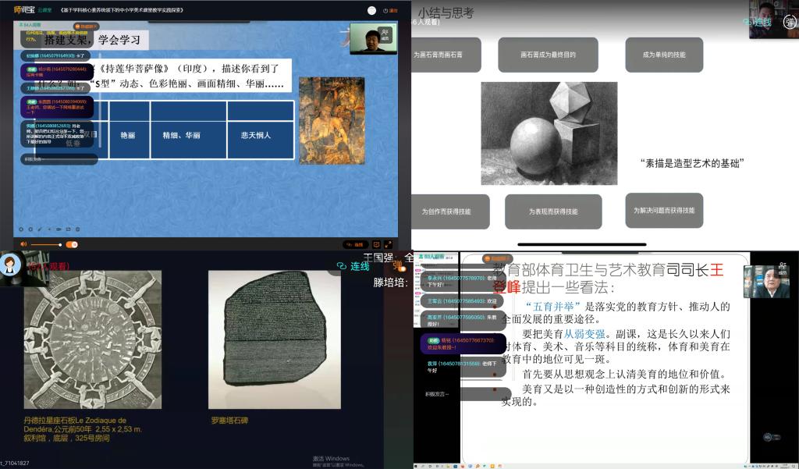Select 王静静's chat message saying 卡了
The image size is (799, 469).
56,88
